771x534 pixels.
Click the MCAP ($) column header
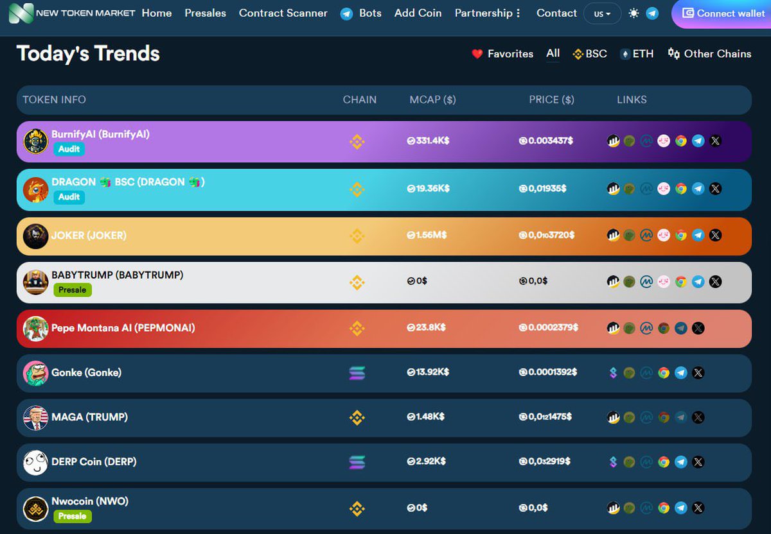(x=432, y=99)
